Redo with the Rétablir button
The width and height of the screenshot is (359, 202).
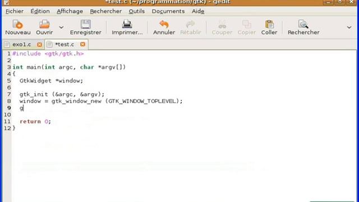pos(191,27)
